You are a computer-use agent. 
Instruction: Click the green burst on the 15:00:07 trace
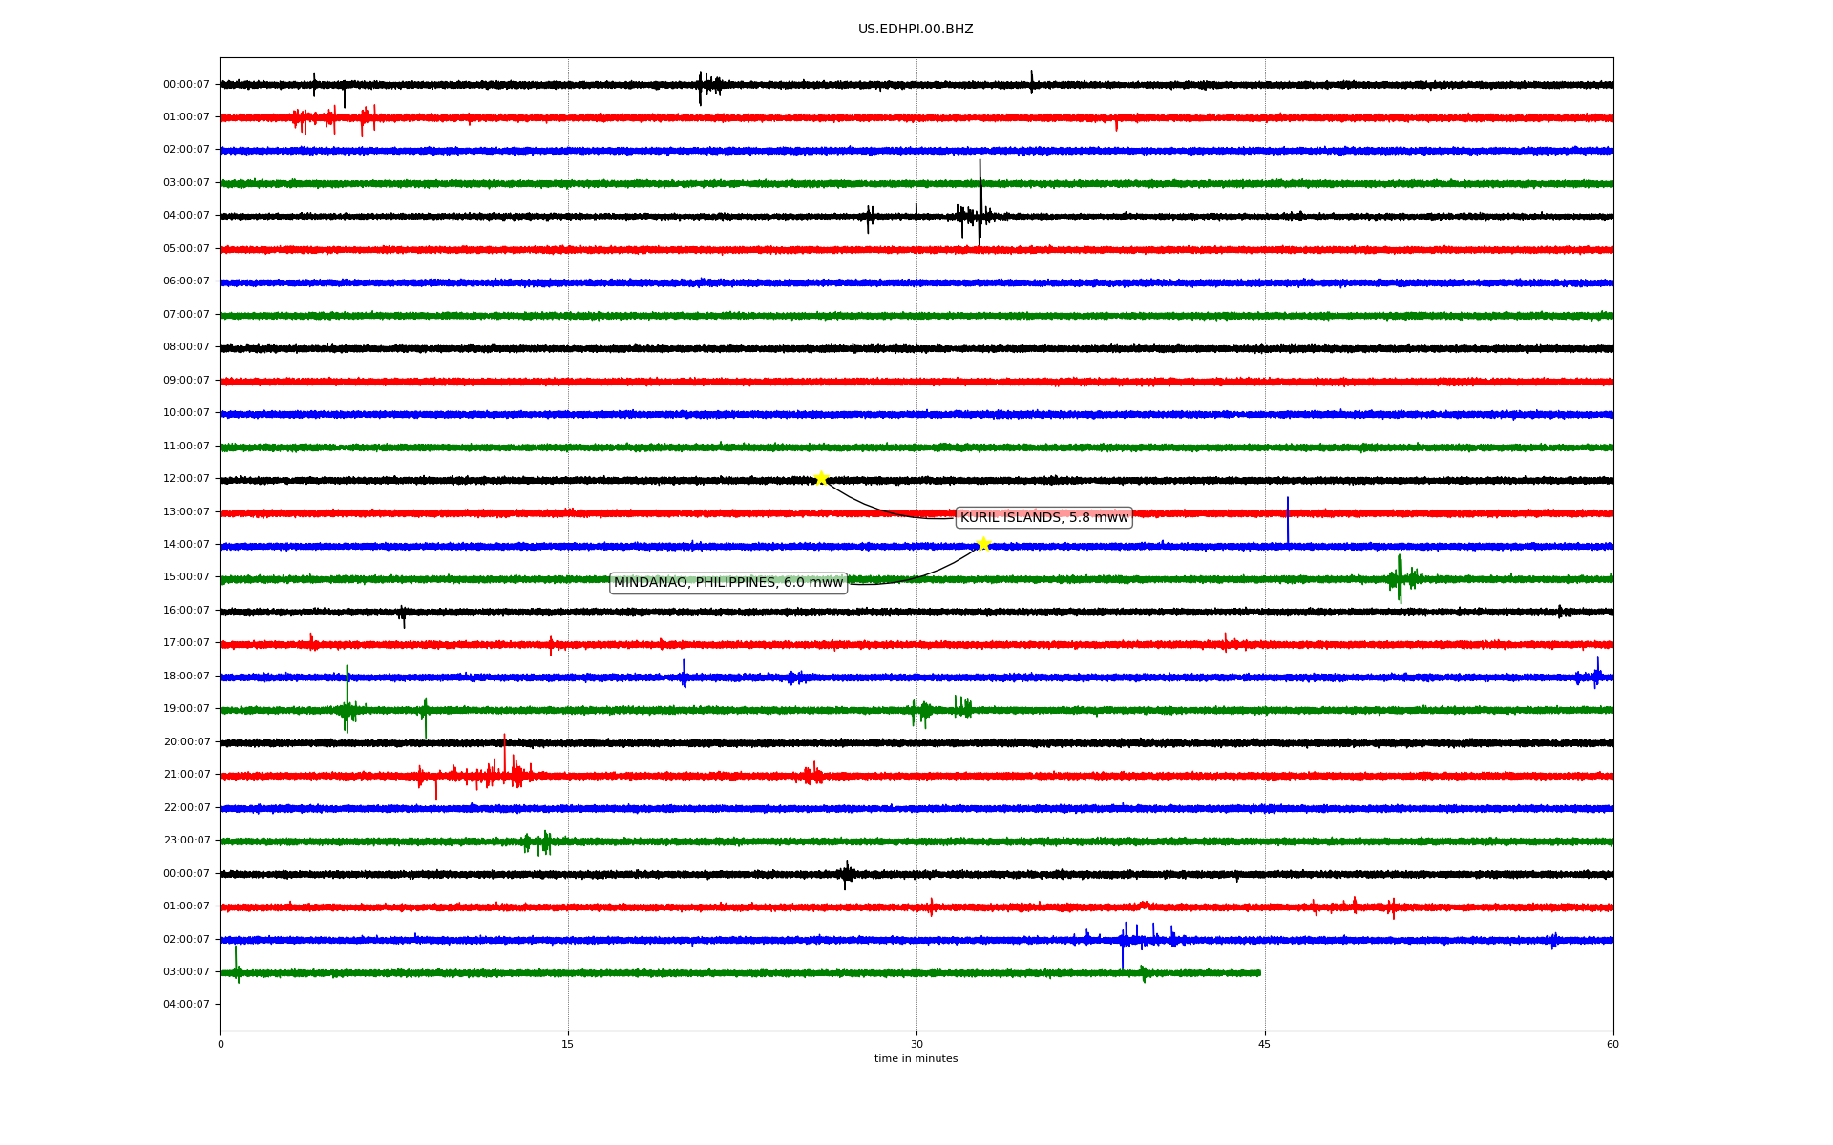tap(1400, 578)
